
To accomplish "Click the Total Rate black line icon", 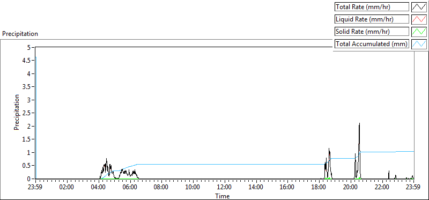I will coord(419,7).
